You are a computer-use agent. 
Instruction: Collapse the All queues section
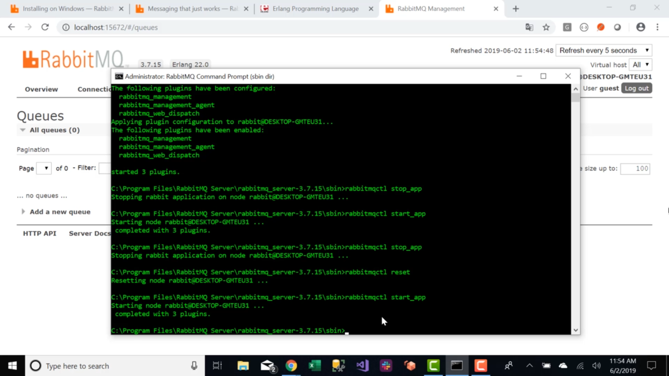tap(50, 130)
